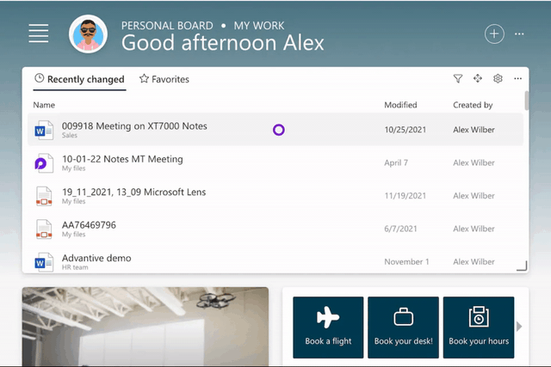
Task: Open 009918 Meeting on XT7000 Notes
Action: point(134,126)
